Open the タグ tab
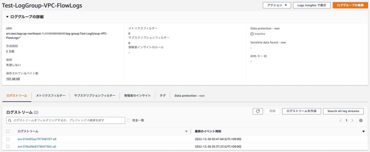 pyautogui.click(x=163, y=95)
